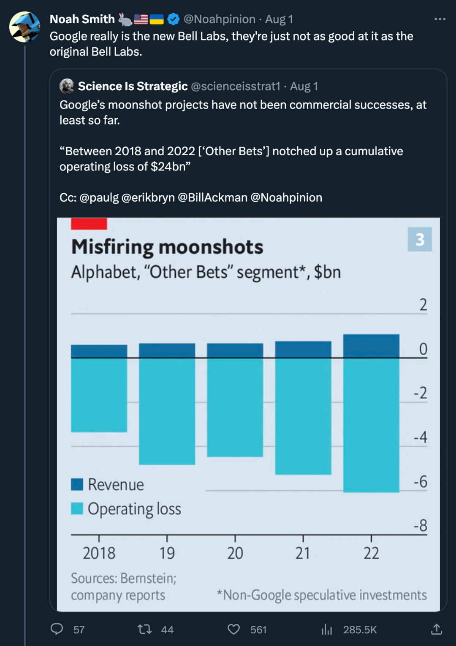This screenshot has width=456, height=646.
Task: Share the tweet via upload icon
Action: tap(437, 629)
